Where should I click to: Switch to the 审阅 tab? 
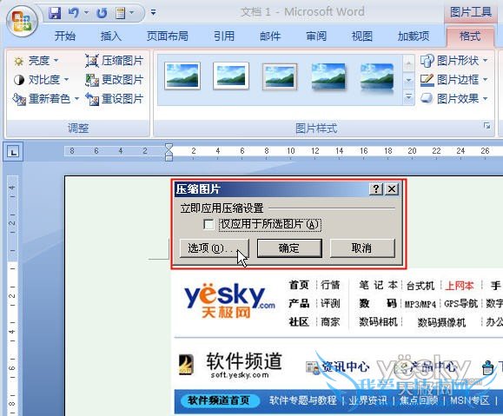tap(316, 36)
